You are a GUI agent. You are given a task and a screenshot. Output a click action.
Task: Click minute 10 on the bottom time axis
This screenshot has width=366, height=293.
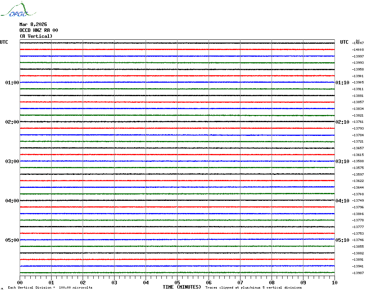click(334, 282)
